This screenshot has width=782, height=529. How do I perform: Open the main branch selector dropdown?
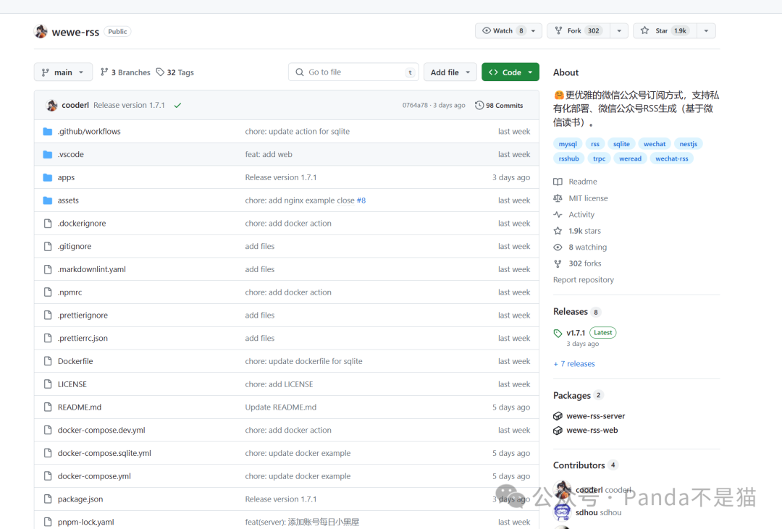tap(63, 72)
